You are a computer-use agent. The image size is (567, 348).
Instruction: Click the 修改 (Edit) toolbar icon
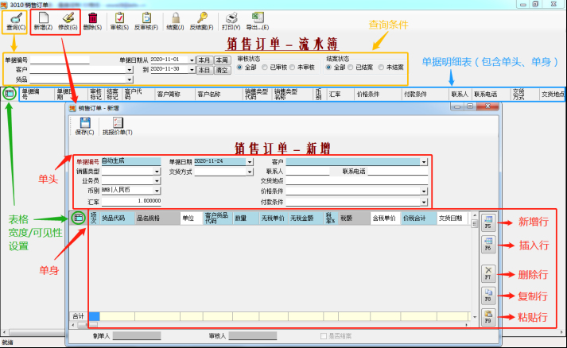tap(68, 17)
